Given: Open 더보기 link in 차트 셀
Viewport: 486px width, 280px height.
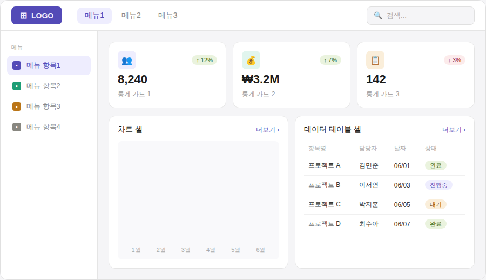Looking at the screenshot, I should point(267,130).
